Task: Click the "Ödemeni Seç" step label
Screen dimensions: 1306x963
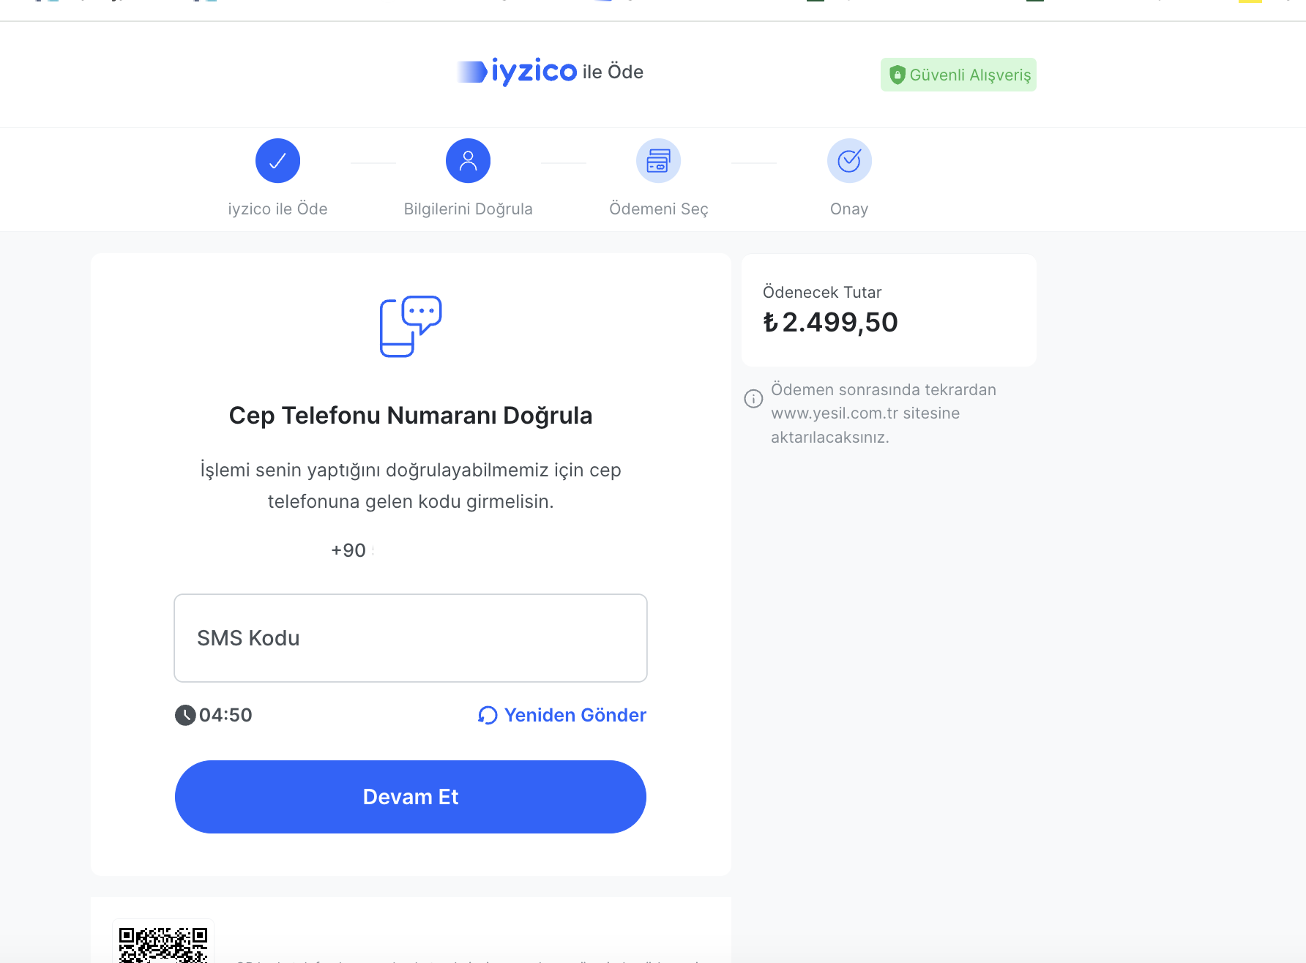Action: coord(658,209)
